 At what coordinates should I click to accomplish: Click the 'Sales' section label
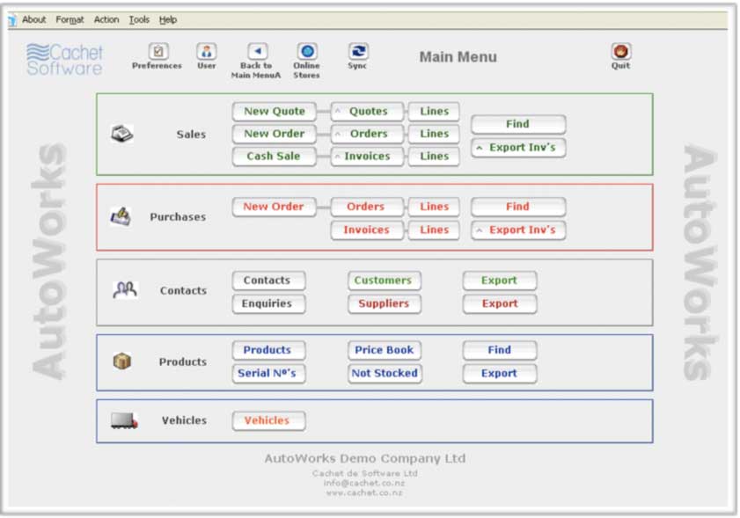tap(191, 135)
